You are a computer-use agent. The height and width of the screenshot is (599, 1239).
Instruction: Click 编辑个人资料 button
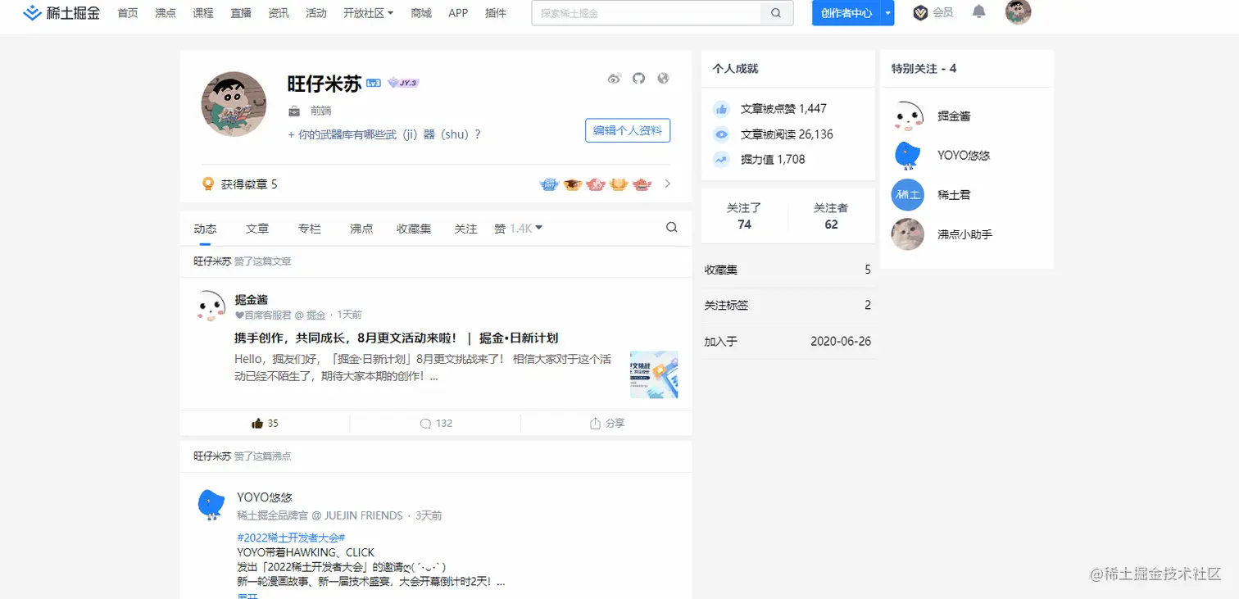(628, 130)
